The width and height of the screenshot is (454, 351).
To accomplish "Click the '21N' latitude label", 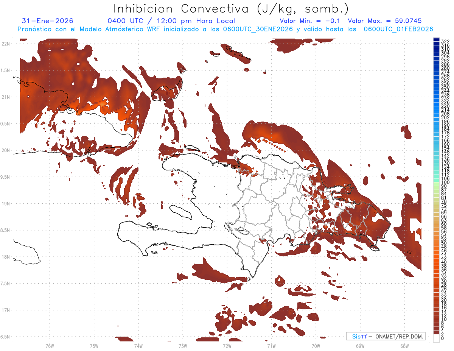I will 6,97.
